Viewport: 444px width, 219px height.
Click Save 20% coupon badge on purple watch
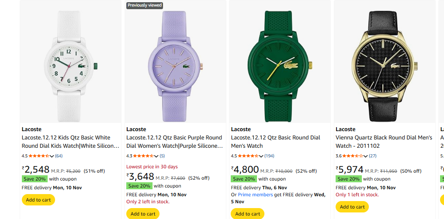[139, 186]
